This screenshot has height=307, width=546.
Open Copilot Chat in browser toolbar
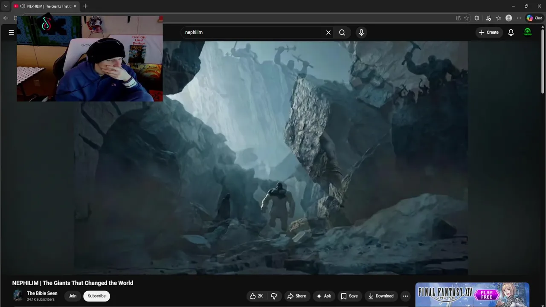point(534,18)
